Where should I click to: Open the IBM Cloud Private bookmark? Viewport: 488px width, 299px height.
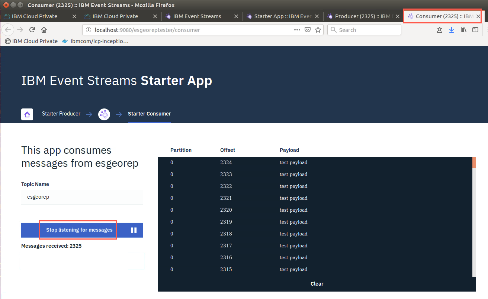point(31,41)
